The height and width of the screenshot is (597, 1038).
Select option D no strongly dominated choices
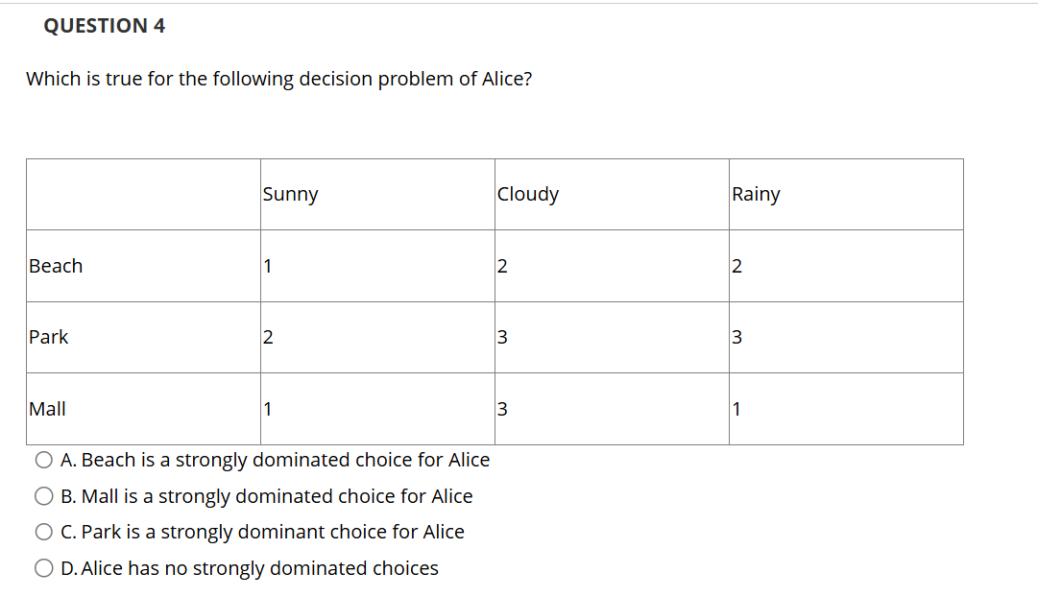click(44, 568)
